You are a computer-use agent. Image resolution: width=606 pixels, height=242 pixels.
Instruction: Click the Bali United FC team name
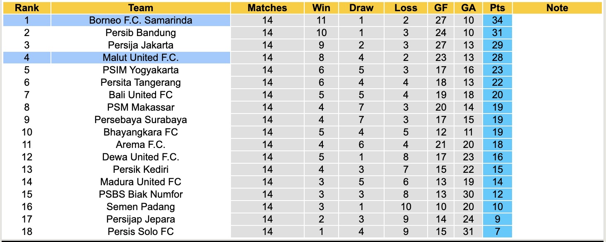click(x=141, y=95)
